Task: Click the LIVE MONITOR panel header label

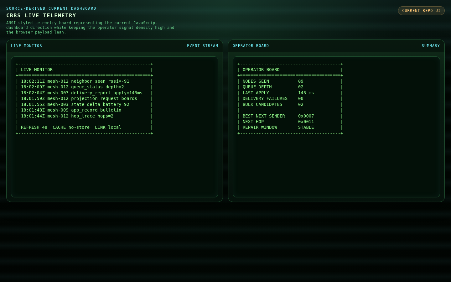Action: (26, 46)
